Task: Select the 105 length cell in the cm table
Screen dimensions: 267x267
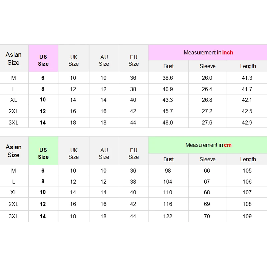Action: click(x=247, y=171)
